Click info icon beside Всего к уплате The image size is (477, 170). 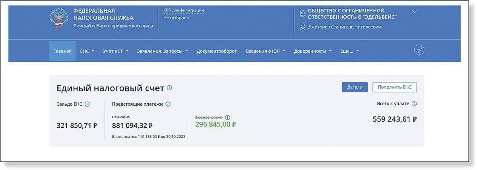[414, 104]
